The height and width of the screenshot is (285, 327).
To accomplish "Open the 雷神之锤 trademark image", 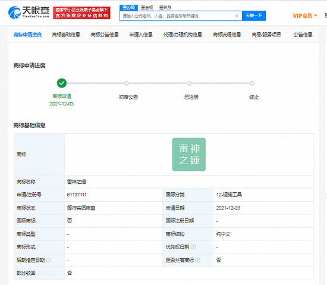I will point(189,154).
